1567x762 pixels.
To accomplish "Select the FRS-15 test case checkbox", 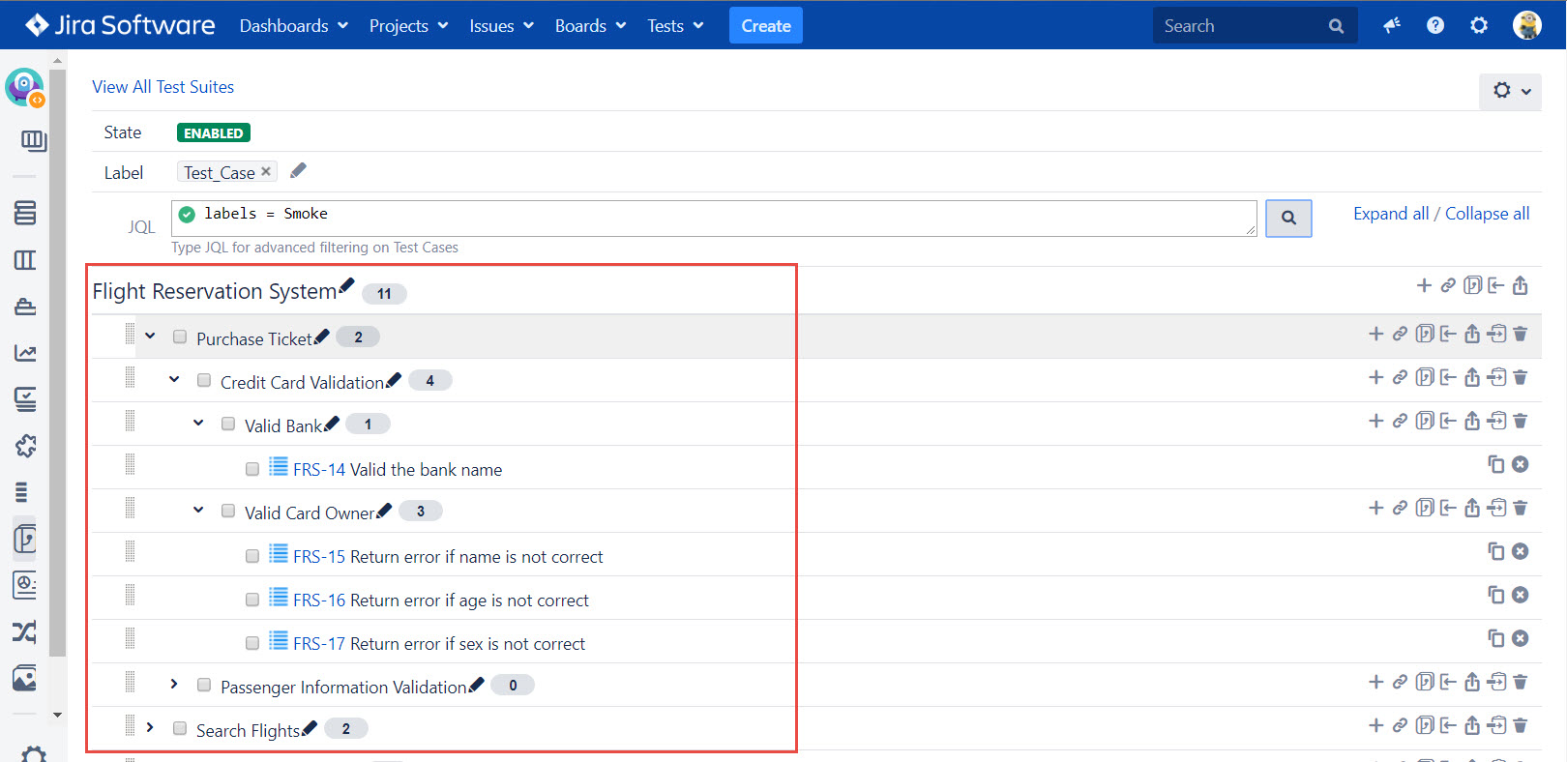I will coord(252,556).
